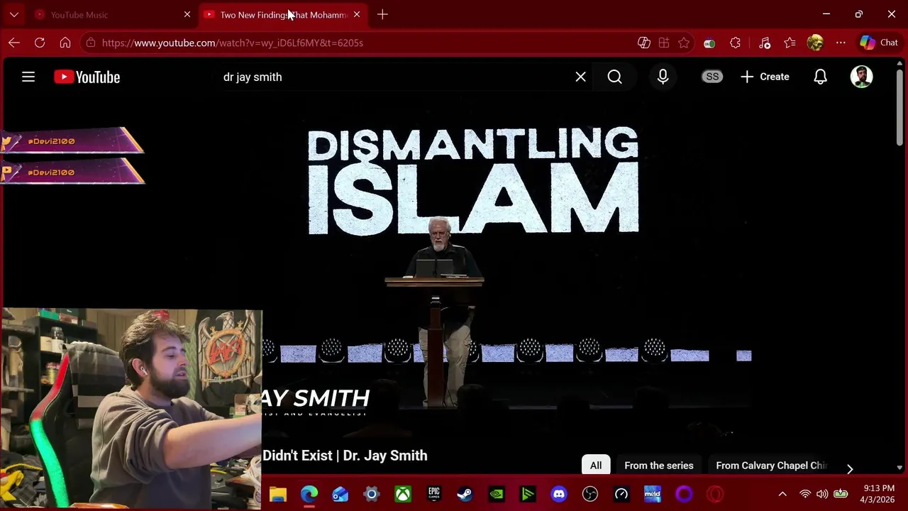Open the YouTube guide hamburger menu
This screenshot has height=511, width=908.
[x=28, y=77]
